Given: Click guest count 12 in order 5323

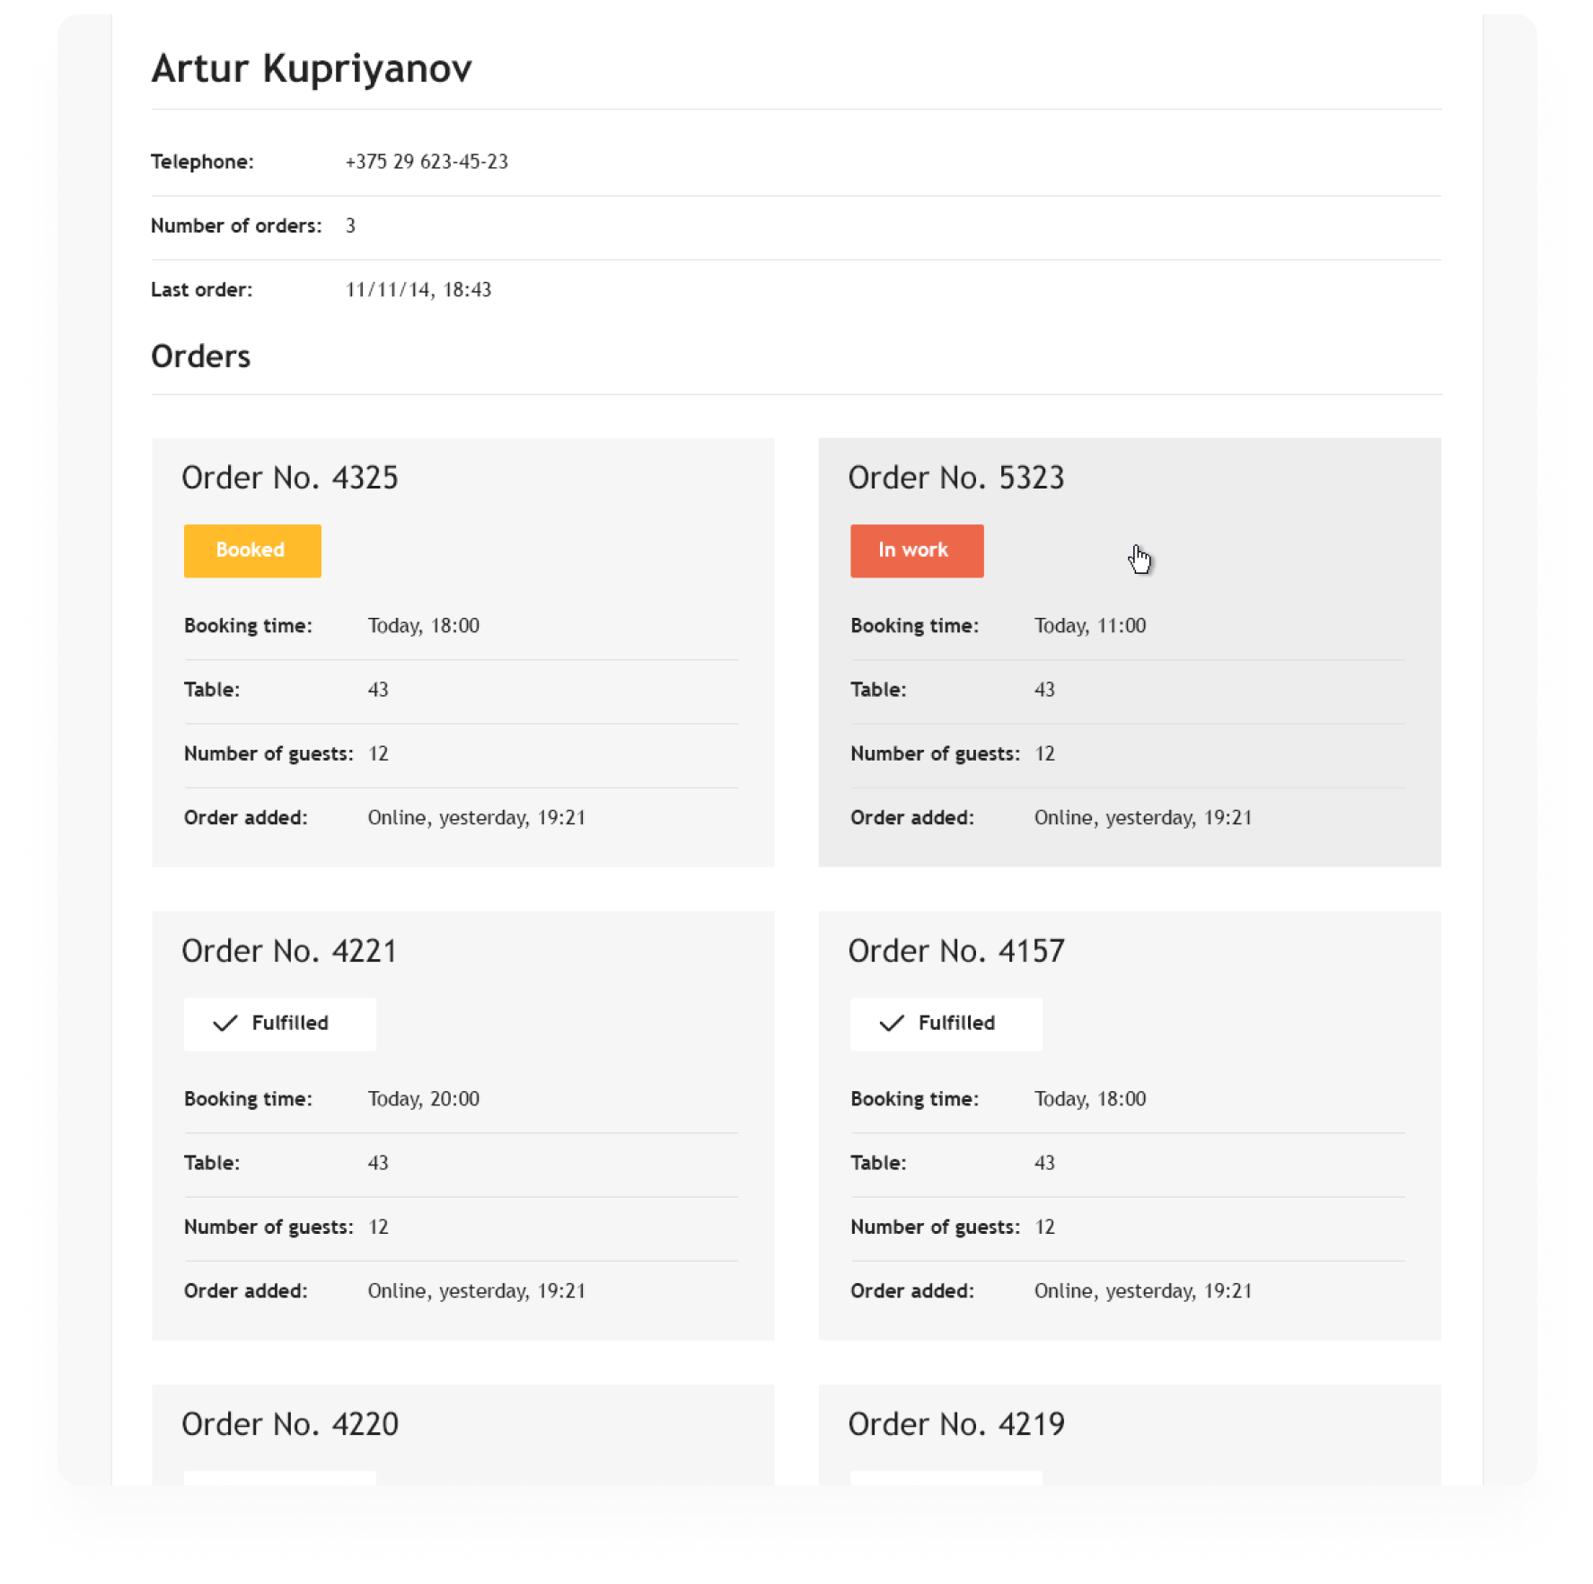Looking at the screenshot, I should click(1044, 754).
